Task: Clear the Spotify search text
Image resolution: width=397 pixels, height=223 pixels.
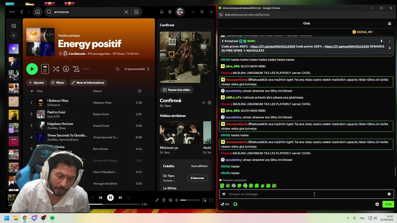Action: pos(126,12)
